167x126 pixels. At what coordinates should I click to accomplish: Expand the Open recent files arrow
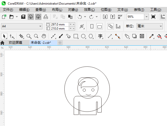[x=17, y=17]
